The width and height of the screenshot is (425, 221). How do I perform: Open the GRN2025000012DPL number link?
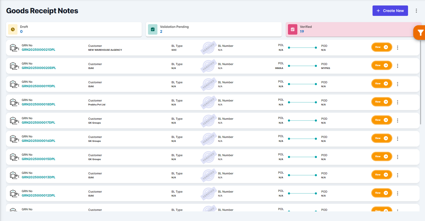coord(38,195)
